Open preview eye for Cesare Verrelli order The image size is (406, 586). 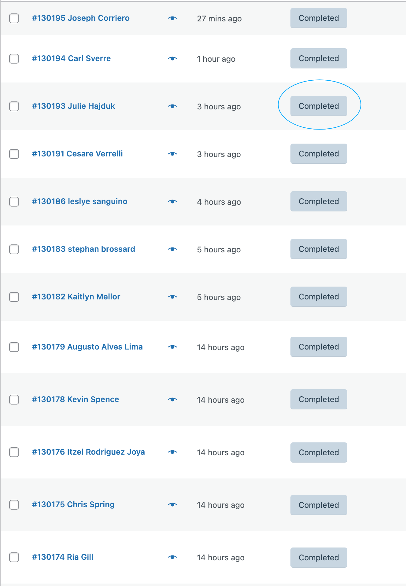coord(172,154)
